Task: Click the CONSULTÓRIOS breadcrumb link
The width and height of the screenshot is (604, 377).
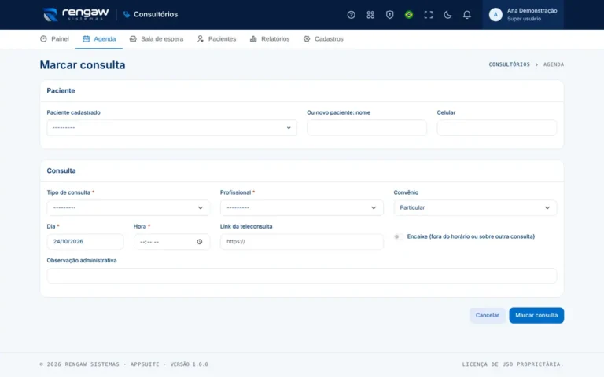Action: click(x=510, y=64)
